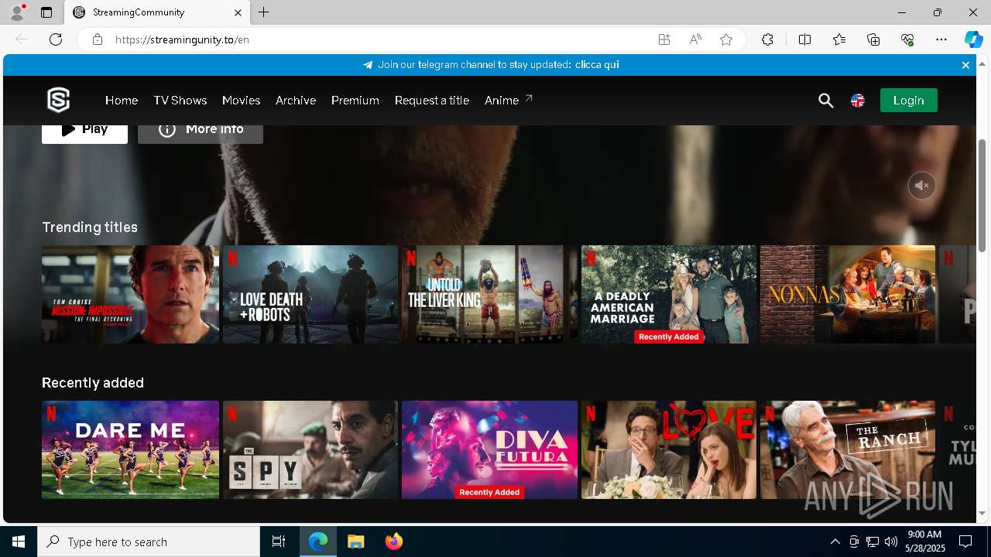Screen dimensions: 991x557
Task: Open the Diva Futura thumbnail
Action: coord(489,449)
